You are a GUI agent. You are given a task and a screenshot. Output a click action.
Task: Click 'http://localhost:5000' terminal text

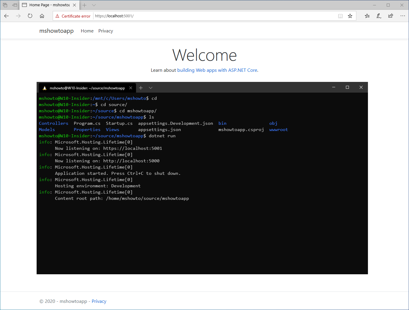click(x=131, y=161)
